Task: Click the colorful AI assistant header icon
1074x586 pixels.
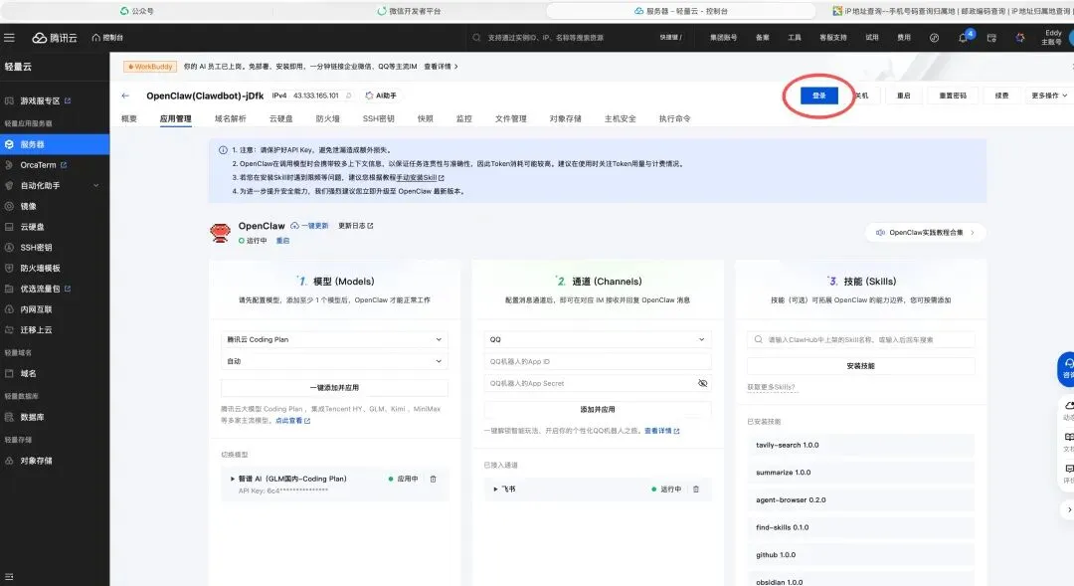Action: coord(1020,38)
